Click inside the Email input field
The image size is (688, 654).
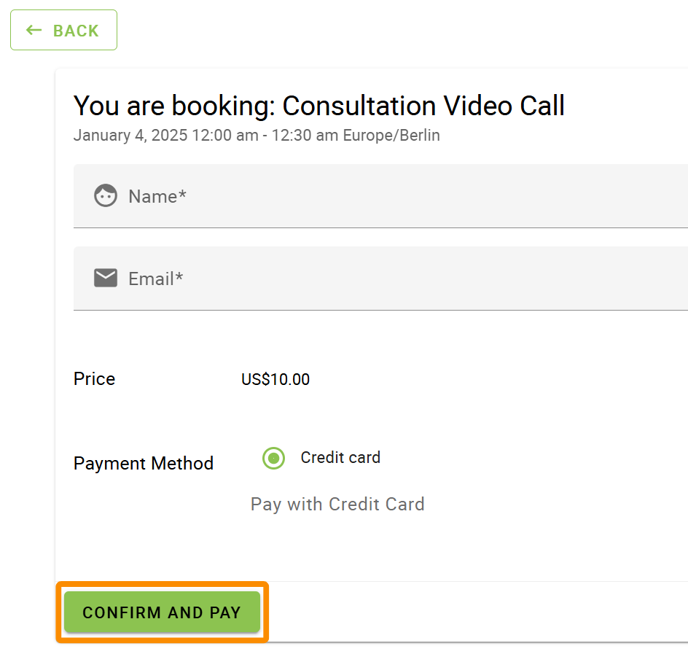tap(328, 278)
